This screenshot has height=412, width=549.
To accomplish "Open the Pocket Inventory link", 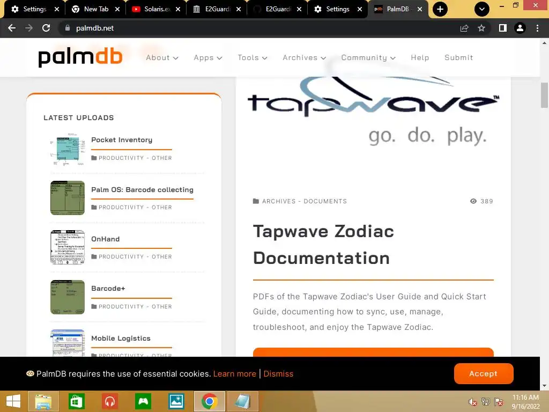I will click(122, 140).
